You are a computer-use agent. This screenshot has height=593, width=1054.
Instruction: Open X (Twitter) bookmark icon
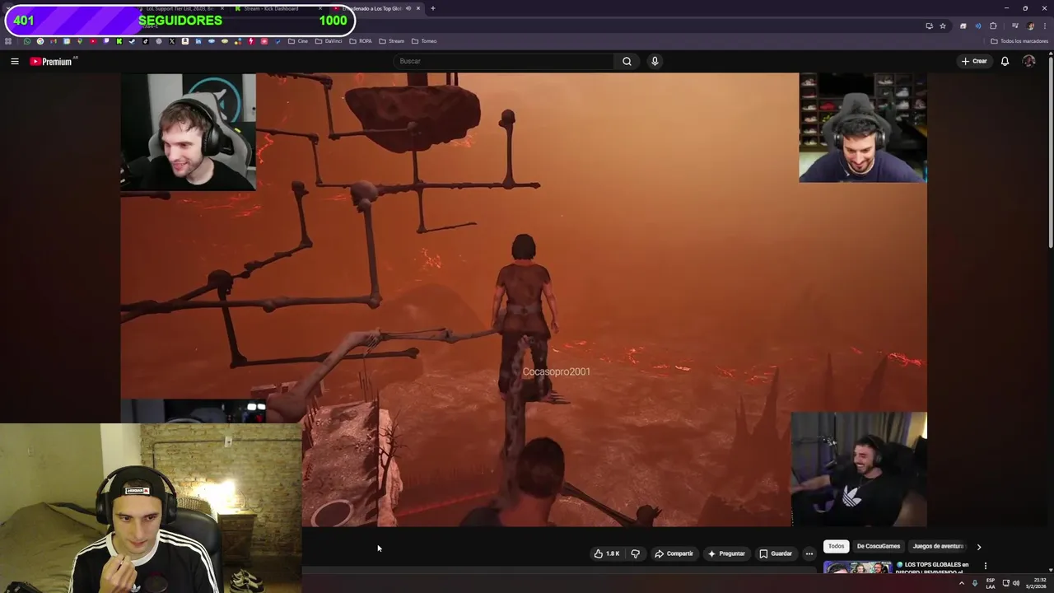tap(171, 41)
